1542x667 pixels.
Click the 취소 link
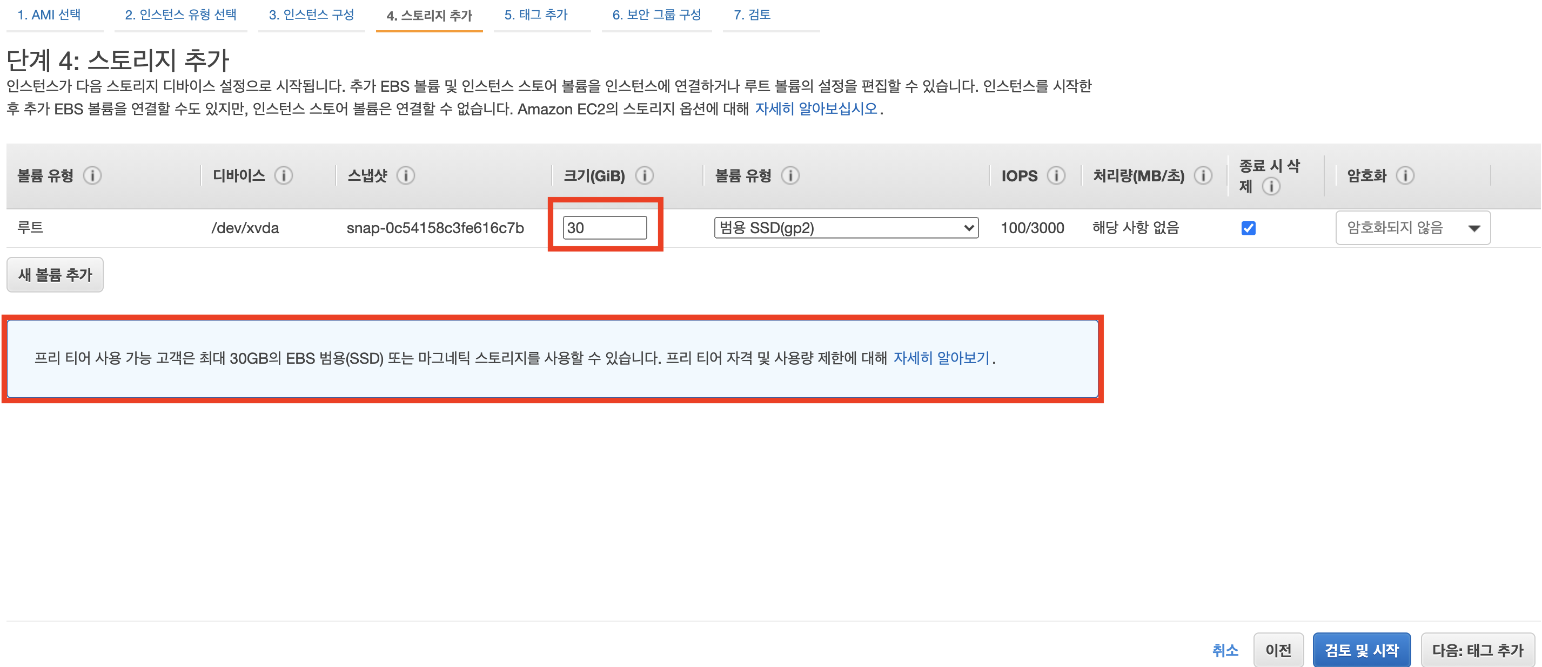click(x=1225, y=650)
